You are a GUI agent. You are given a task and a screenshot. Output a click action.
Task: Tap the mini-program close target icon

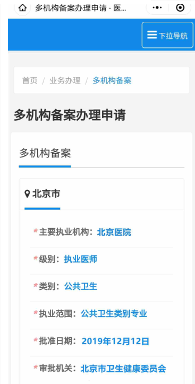180,8
